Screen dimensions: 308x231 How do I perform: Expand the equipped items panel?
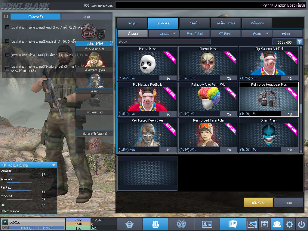(111, 43)
